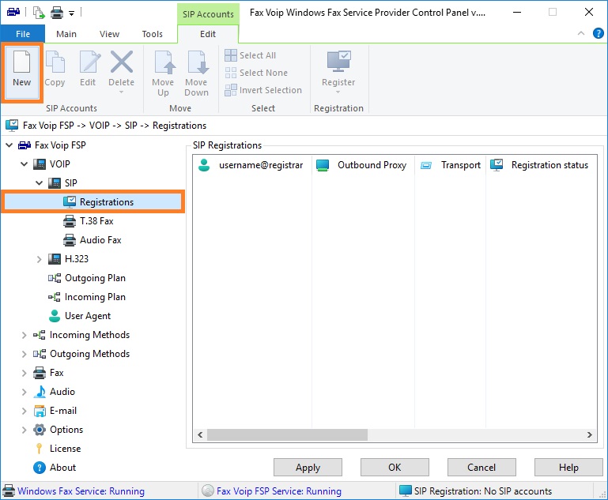Select Registrations in the tree
This screenshot has height=500, width=608.
[93, 201]
